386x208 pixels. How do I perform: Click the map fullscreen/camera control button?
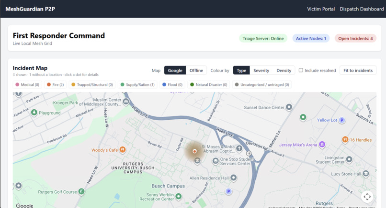tap(367, 197)
